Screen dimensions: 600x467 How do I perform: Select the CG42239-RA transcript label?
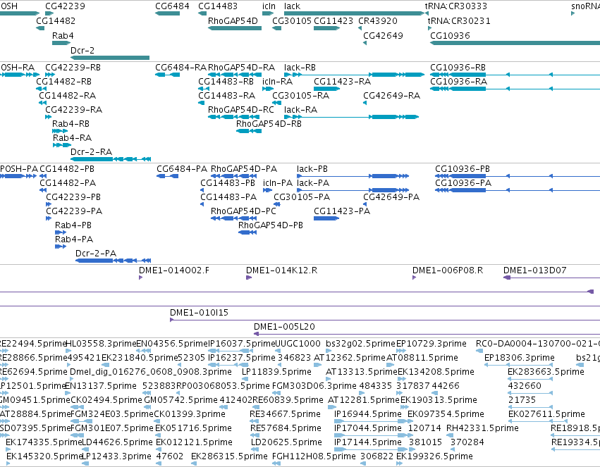coord(73,110)
